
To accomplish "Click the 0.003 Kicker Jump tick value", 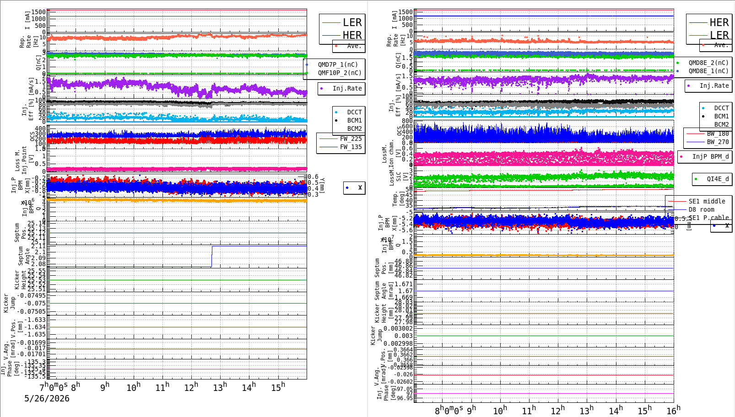I will click(x=404, y=336).
